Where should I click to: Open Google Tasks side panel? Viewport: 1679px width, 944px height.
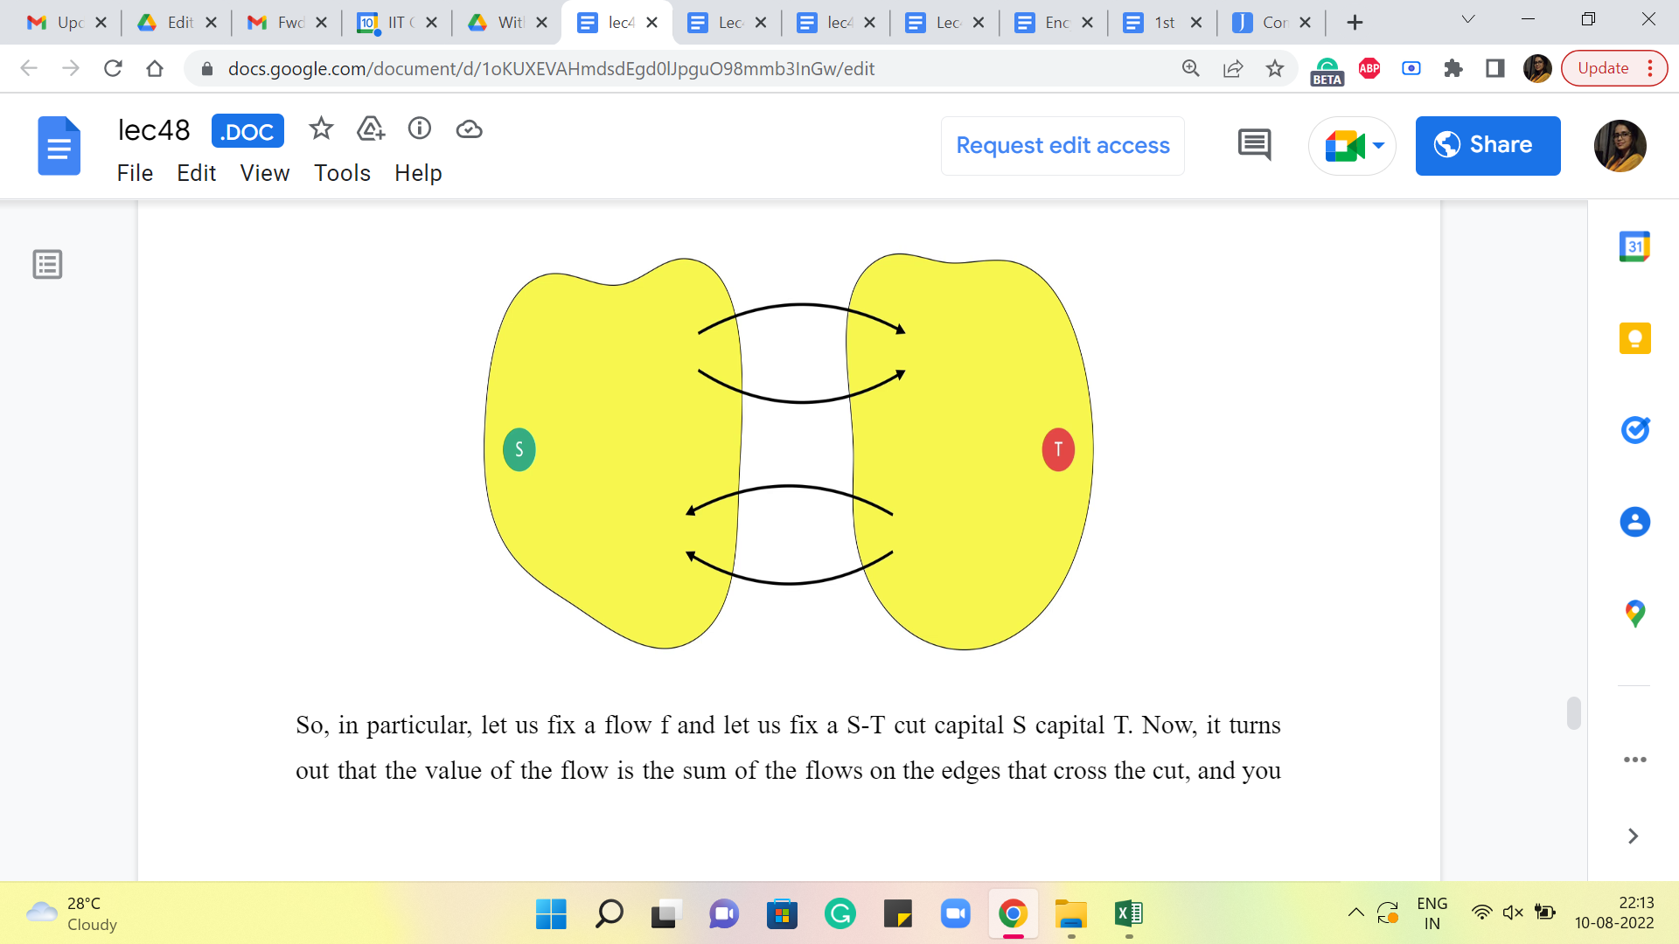1634,430
